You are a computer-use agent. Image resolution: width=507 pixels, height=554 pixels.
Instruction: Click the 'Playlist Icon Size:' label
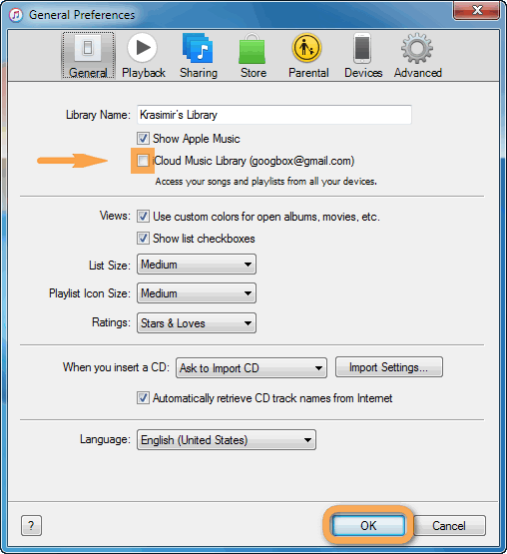(90, 293)
